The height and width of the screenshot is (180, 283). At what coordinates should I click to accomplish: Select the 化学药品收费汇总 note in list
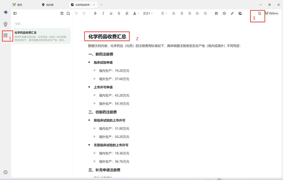click(x=41, y=36)
